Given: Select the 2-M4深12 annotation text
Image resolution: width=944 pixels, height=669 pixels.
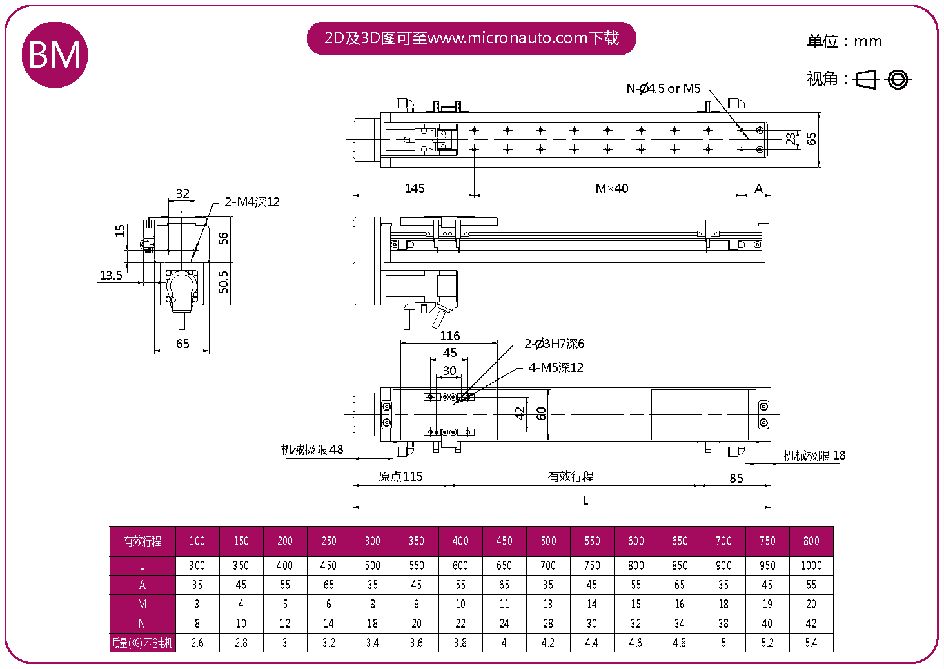Looking at the screenshot, I should coord(252,202).
